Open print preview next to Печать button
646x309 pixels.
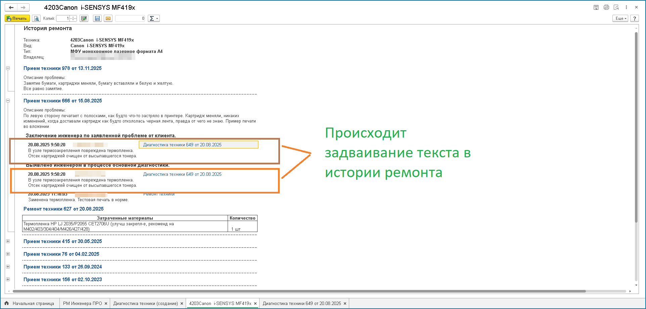(36, 18)
